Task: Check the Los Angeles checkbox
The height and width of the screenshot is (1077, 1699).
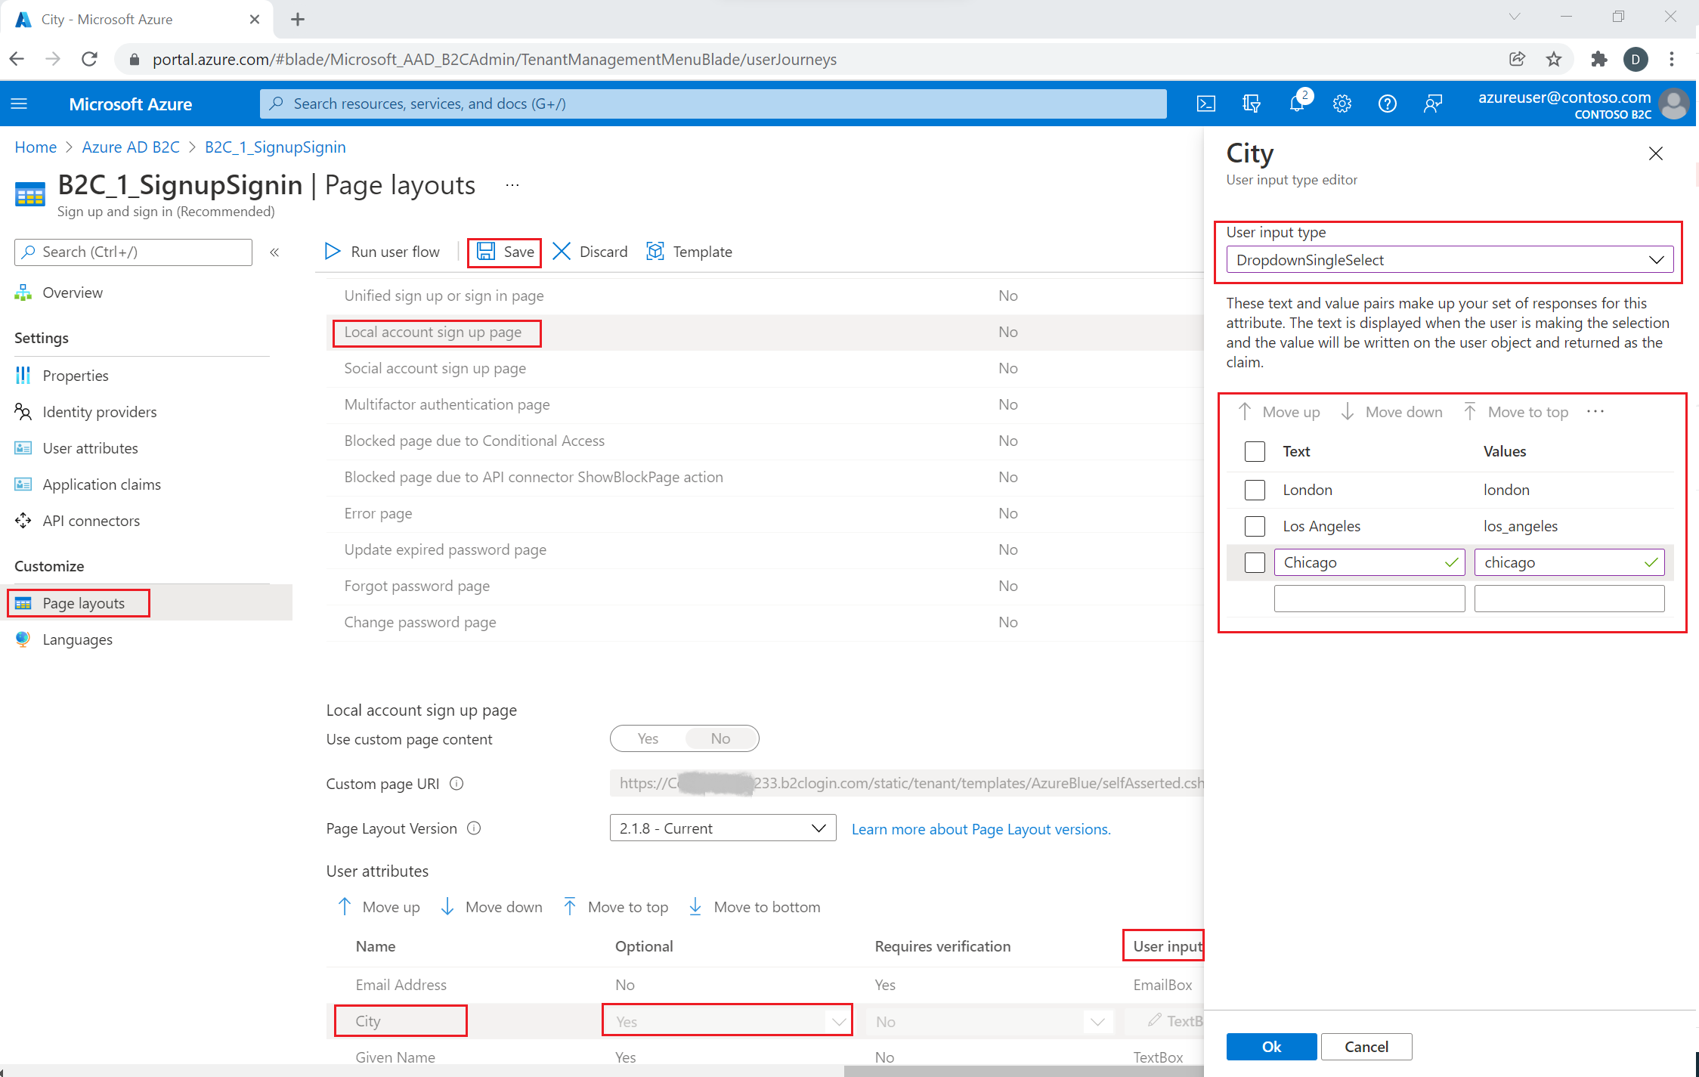Action: pos(1255,525)
